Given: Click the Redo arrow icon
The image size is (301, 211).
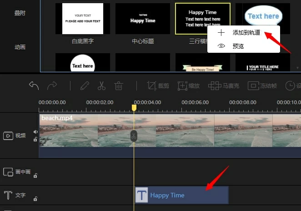Looking at the screenshot, I should tap(52, 85).
